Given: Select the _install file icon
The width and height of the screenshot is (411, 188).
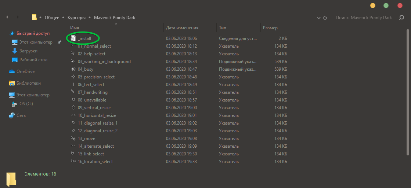Looking at the screenshot, I should click(x=73, y=38).
